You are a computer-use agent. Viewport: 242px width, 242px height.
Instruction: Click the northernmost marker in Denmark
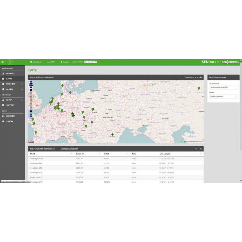pyautogui.click(x=62, y=86)
